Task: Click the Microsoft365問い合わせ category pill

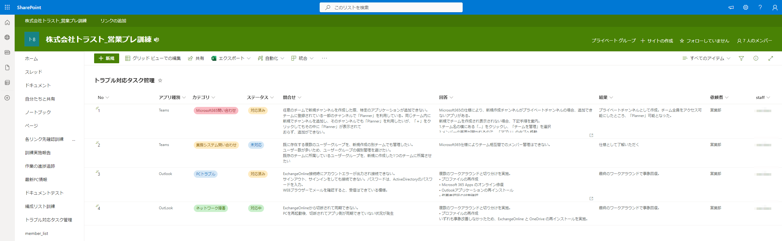Action: click(x=216, y=111)
